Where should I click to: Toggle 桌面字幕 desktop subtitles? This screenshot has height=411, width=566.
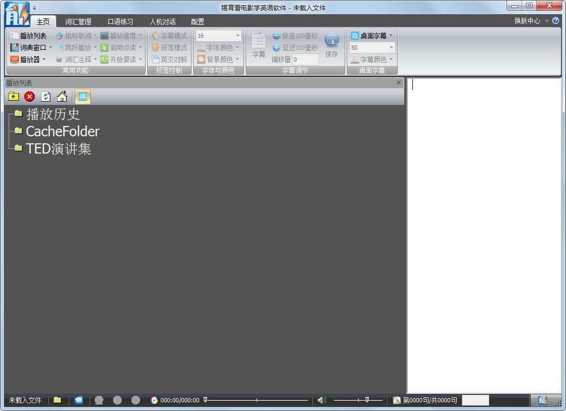pyautogui.click(x=369, y=36)
